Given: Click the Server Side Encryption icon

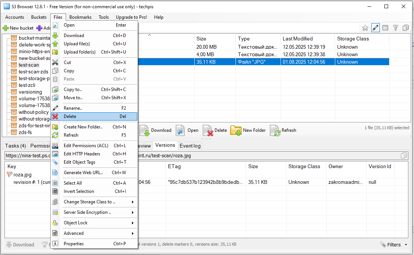Looking at the screenshot, I should (x=55, y=212).
